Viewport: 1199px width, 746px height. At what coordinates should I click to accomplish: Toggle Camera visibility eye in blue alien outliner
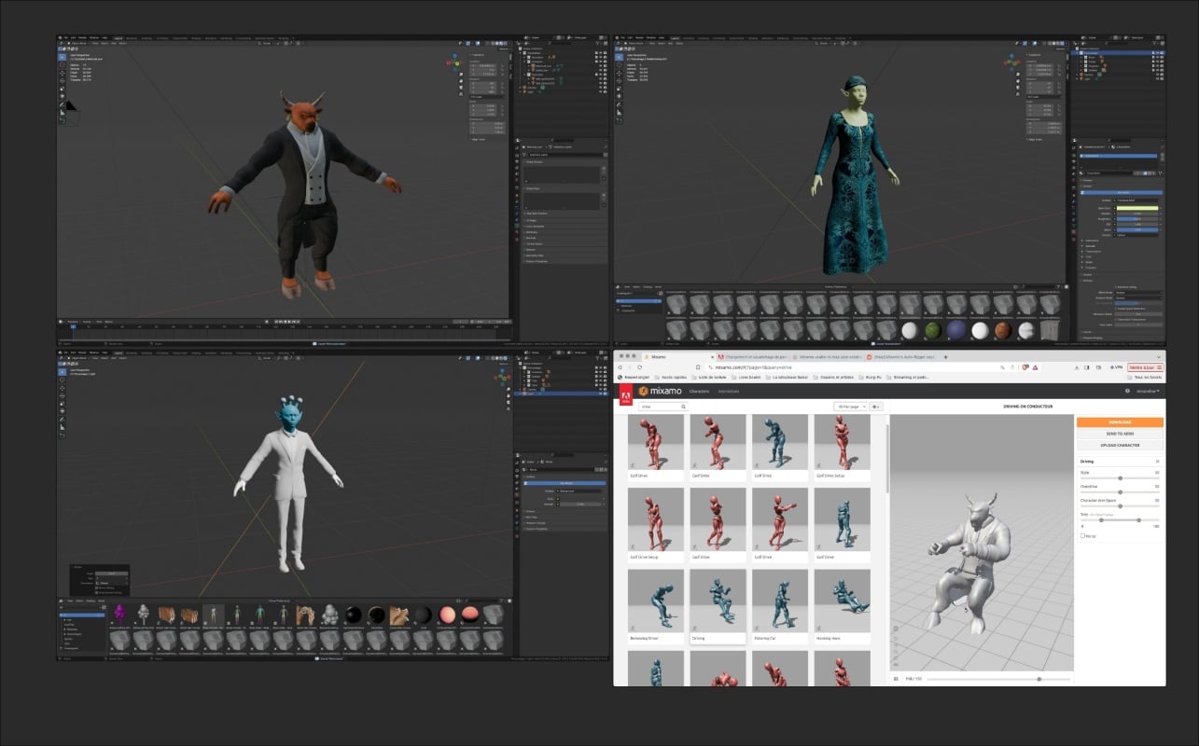[x=601, y=390]
